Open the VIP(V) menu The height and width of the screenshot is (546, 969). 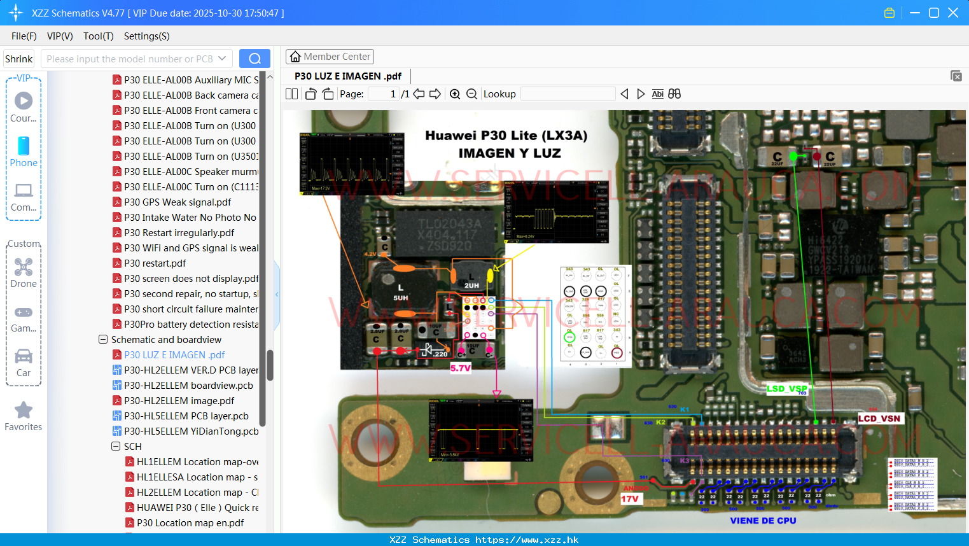[60, 36]
